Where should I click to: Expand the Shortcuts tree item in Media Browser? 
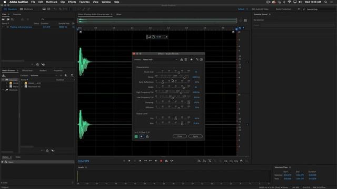point(3,90)
